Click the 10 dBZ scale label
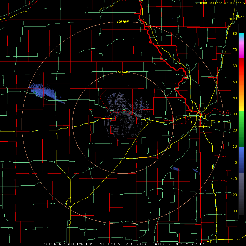This screenshot has height=246, width=246. (235, 147)
